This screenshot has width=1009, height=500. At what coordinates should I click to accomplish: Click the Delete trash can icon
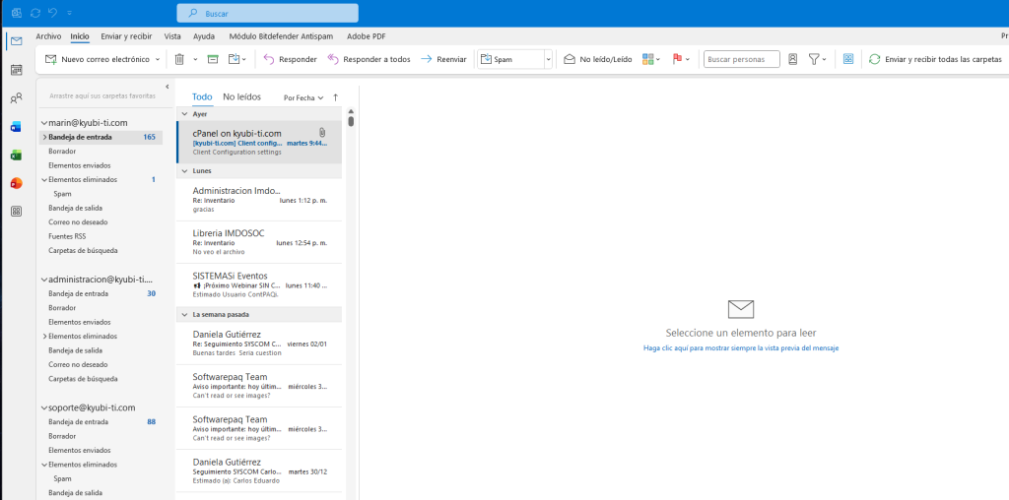pos(179,59)
